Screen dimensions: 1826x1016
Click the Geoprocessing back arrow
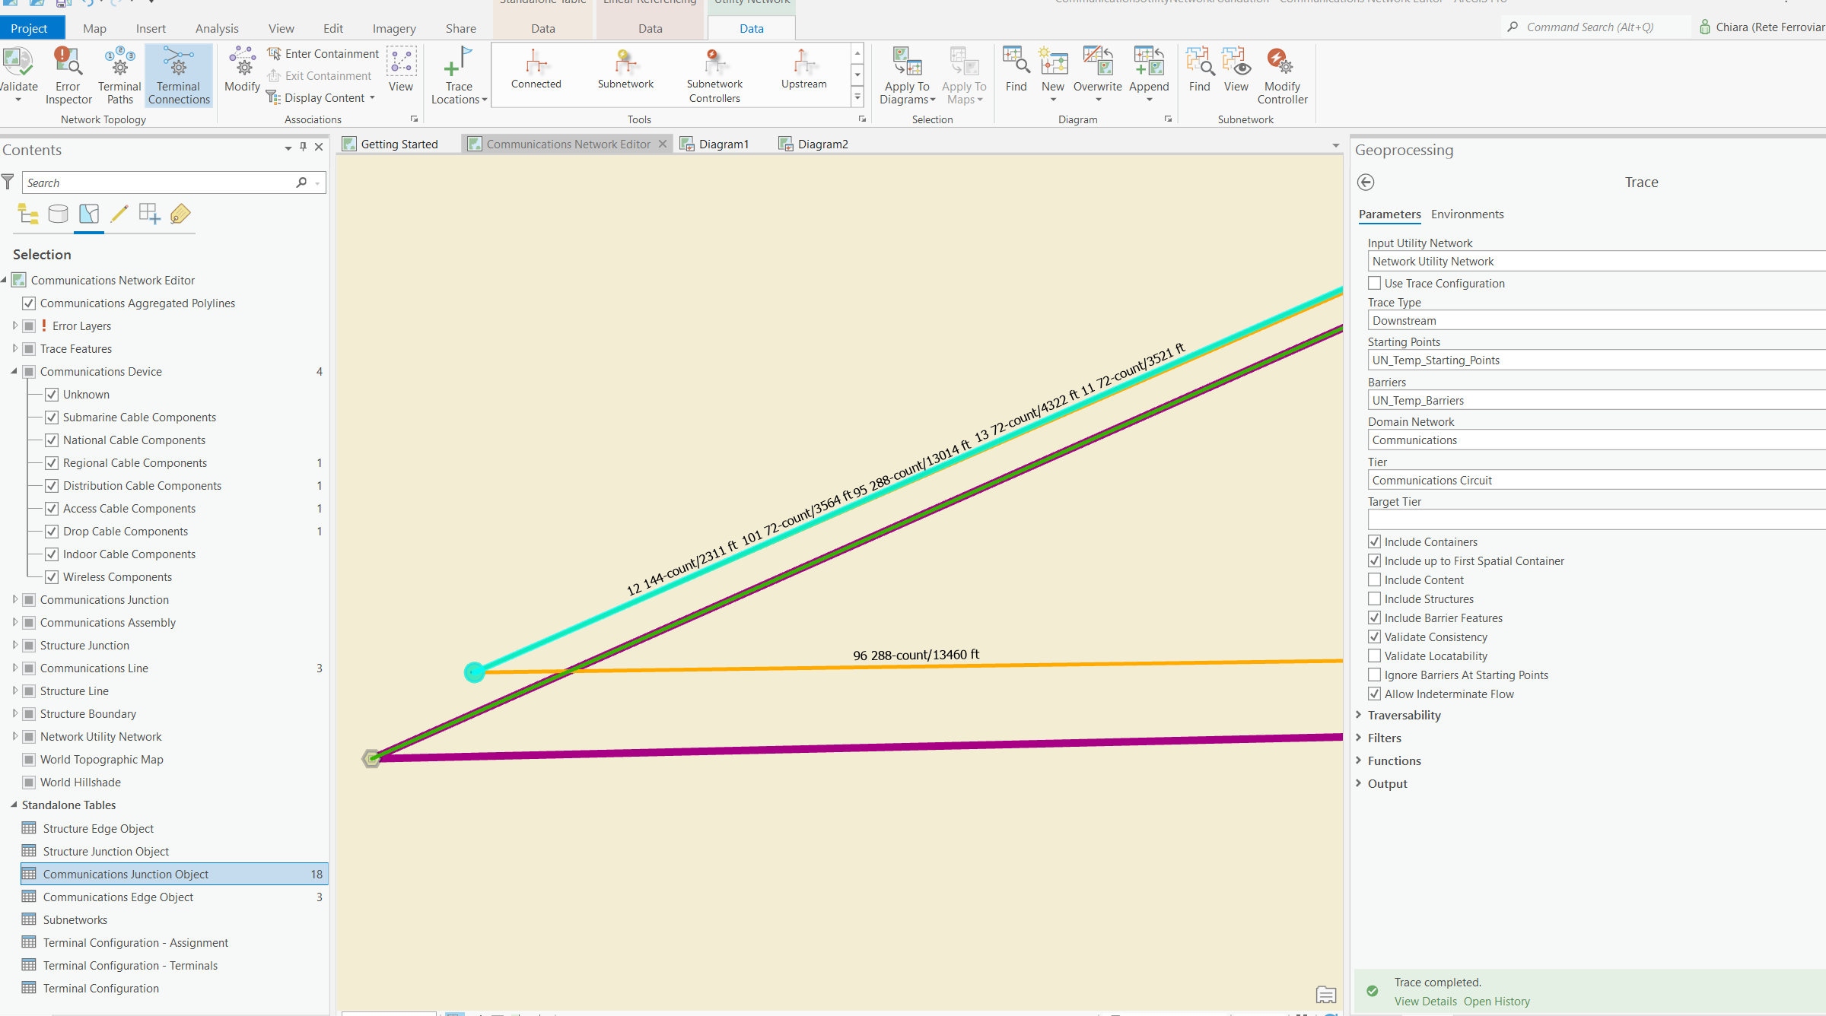[x=1366, y=183]
